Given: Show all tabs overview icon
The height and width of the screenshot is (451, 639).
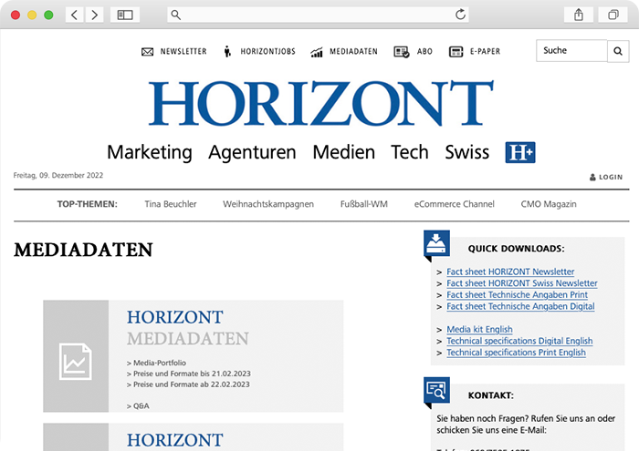Looking at the screenshot, I should 613,15.
